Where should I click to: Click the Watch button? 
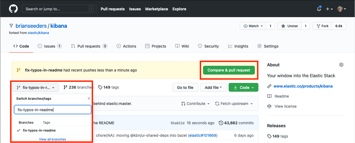(253, 26)
